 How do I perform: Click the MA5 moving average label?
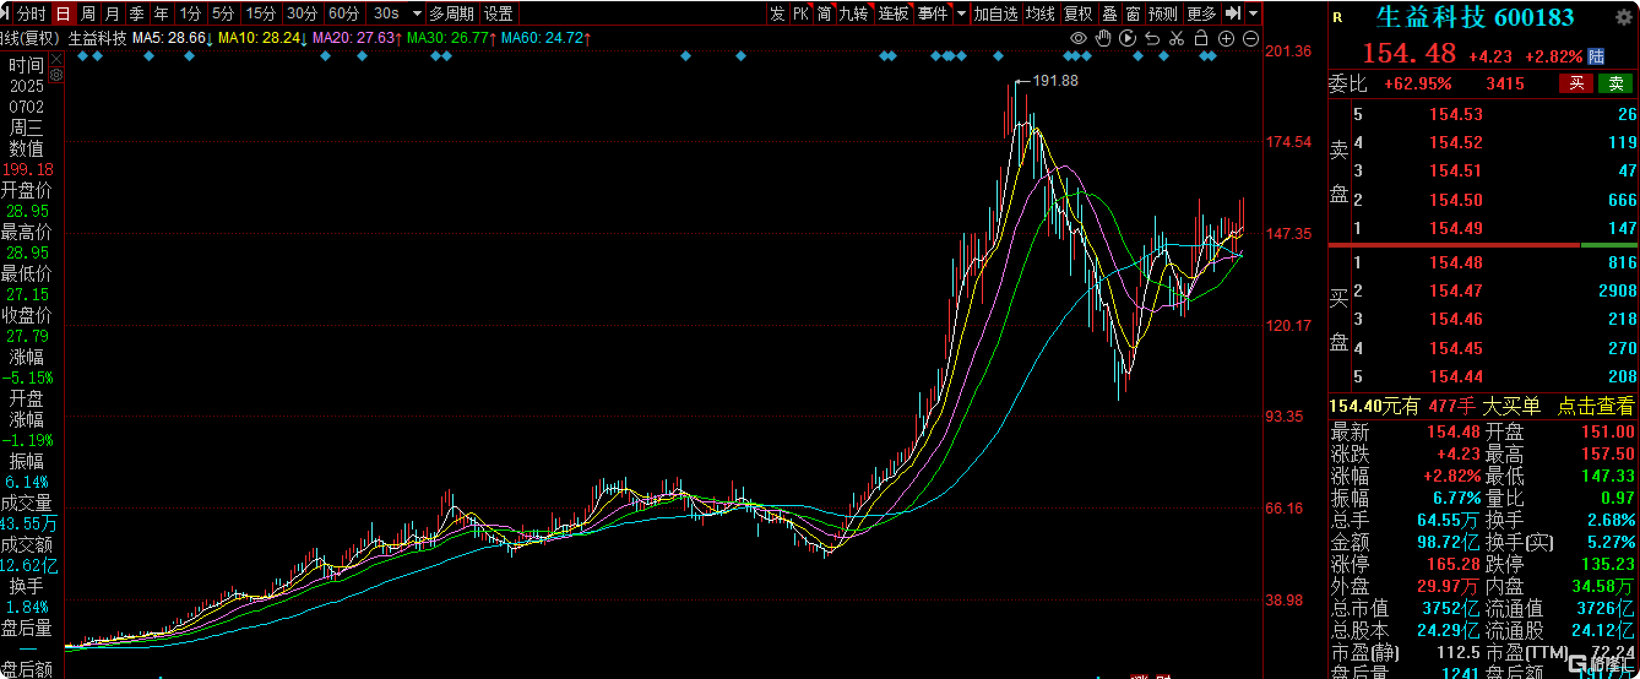[172, 38]
